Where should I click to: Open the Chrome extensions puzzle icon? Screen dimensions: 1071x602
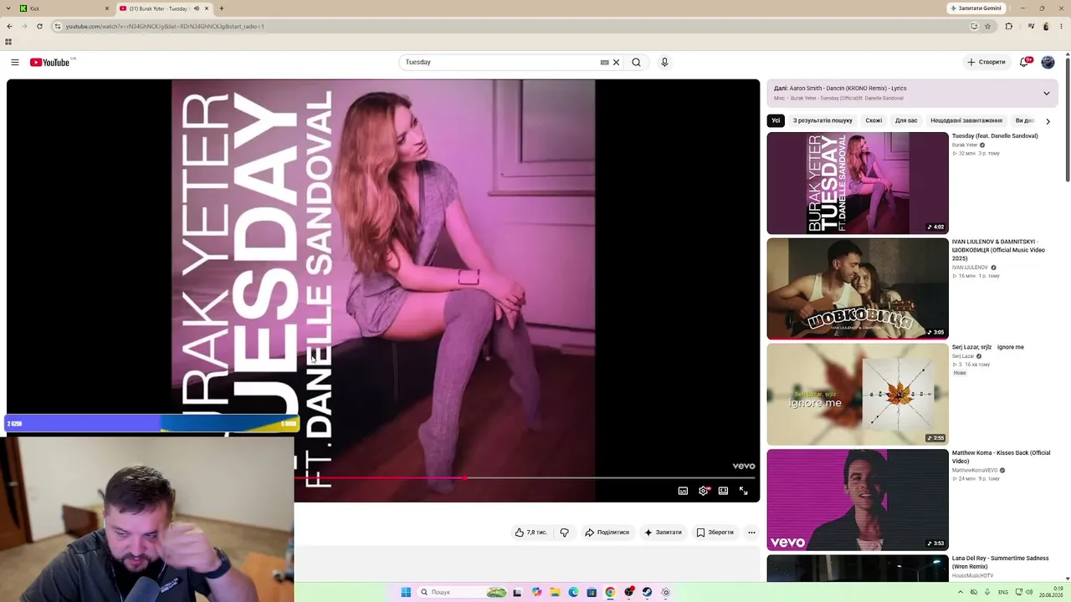coord(1008,26)
